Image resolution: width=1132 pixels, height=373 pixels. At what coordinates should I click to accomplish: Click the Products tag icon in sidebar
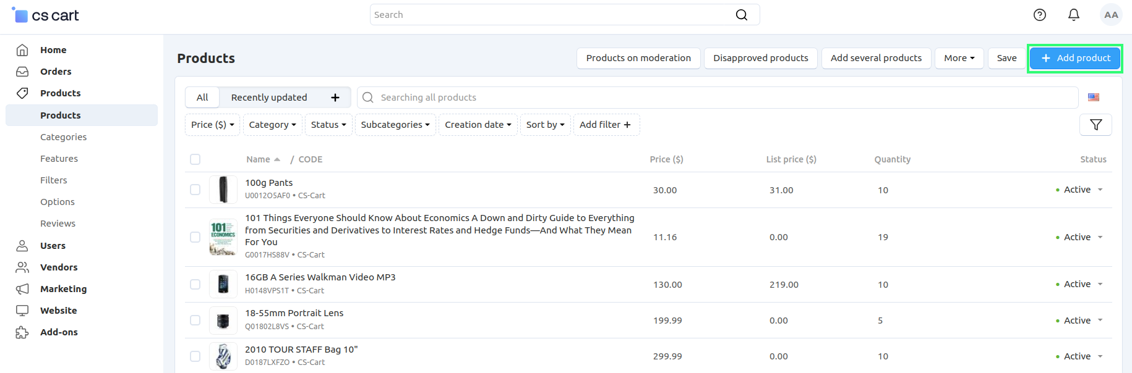coord(22,93)
